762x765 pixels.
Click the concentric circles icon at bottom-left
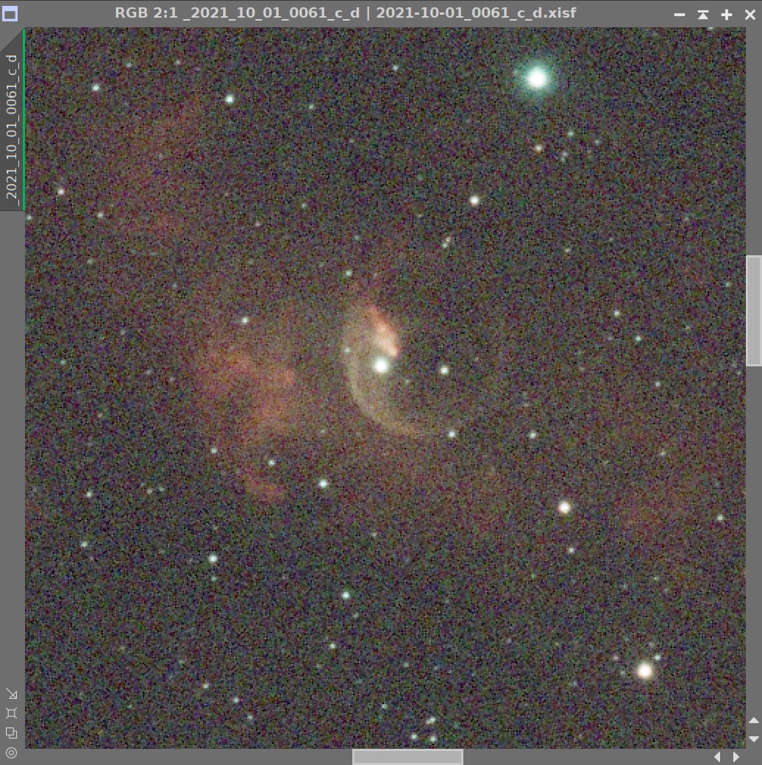tap(12, 752)
